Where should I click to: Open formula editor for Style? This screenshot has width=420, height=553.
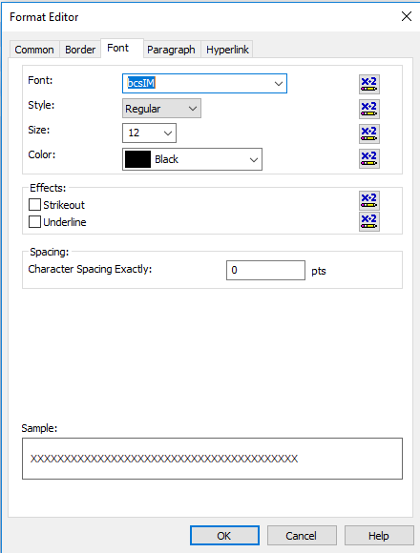(369, 109)
